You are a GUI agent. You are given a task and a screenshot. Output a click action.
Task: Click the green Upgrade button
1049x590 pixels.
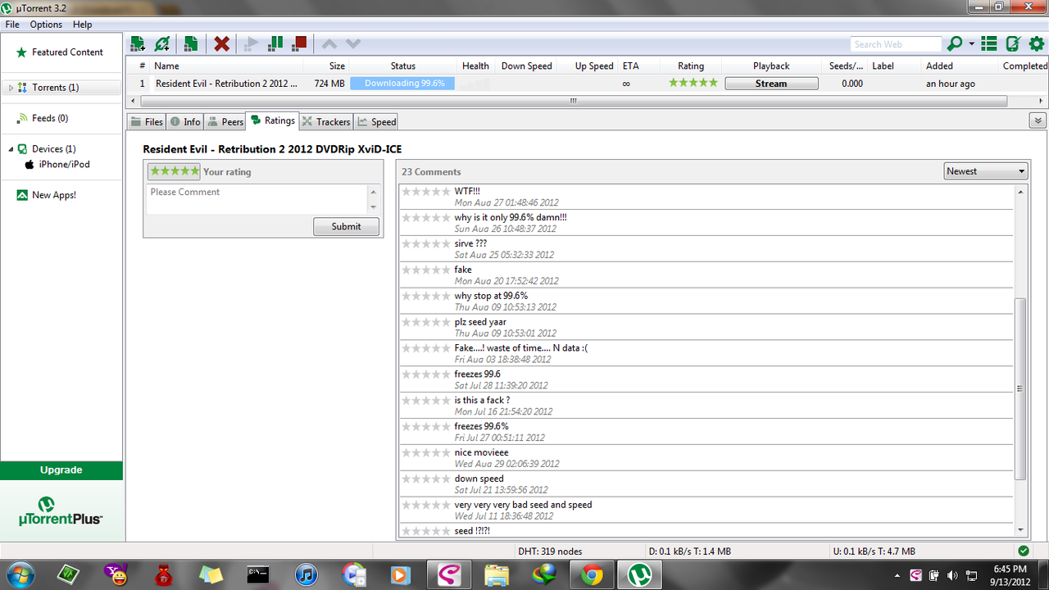pyautogui.click(x=61, y=470)
